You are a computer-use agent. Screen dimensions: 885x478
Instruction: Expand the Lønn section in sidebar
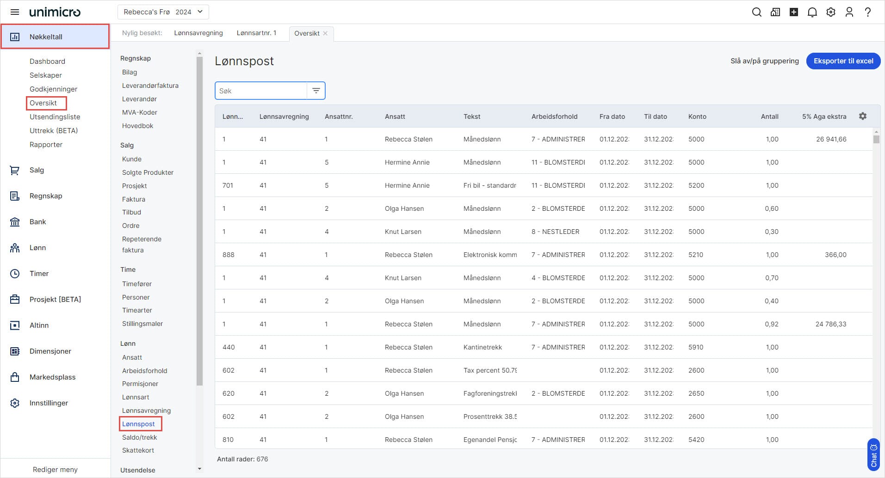tap(37, 248)
